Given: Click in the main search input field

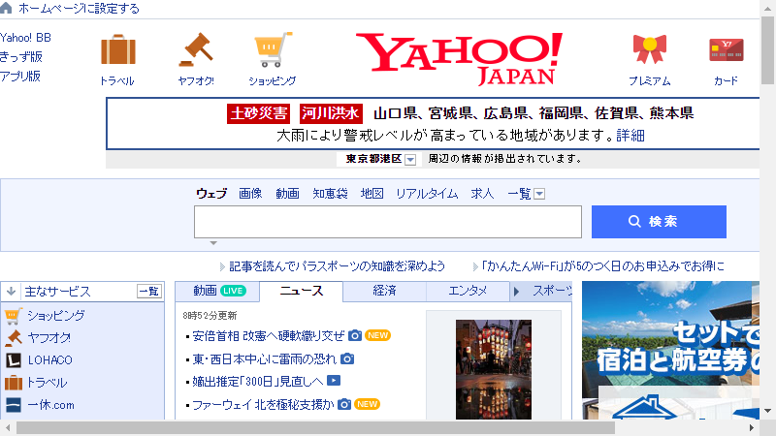Looking at the screenshot, I should point(387,222).
